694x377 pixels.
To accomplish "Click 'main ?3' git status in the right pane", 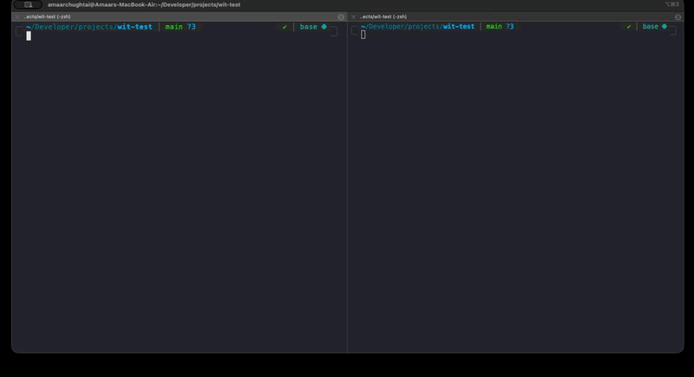I will point(500,27).
